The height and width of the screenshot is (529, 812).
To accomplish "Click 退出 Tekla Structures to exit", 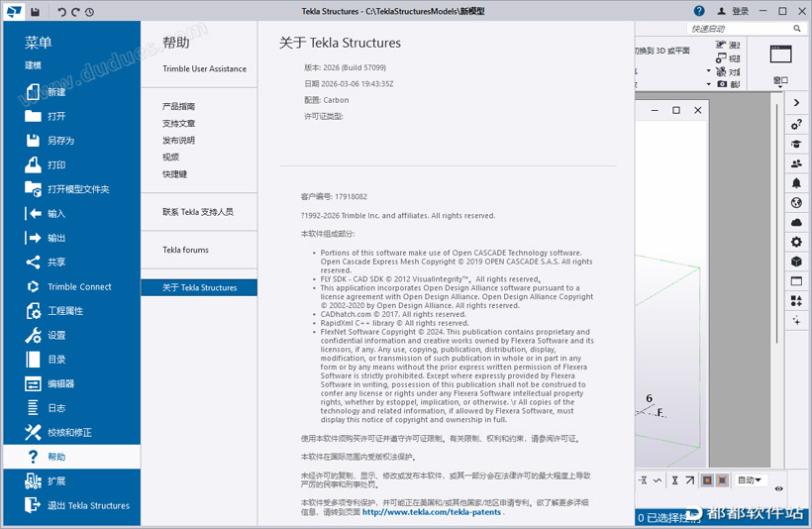I will (72, 505).
